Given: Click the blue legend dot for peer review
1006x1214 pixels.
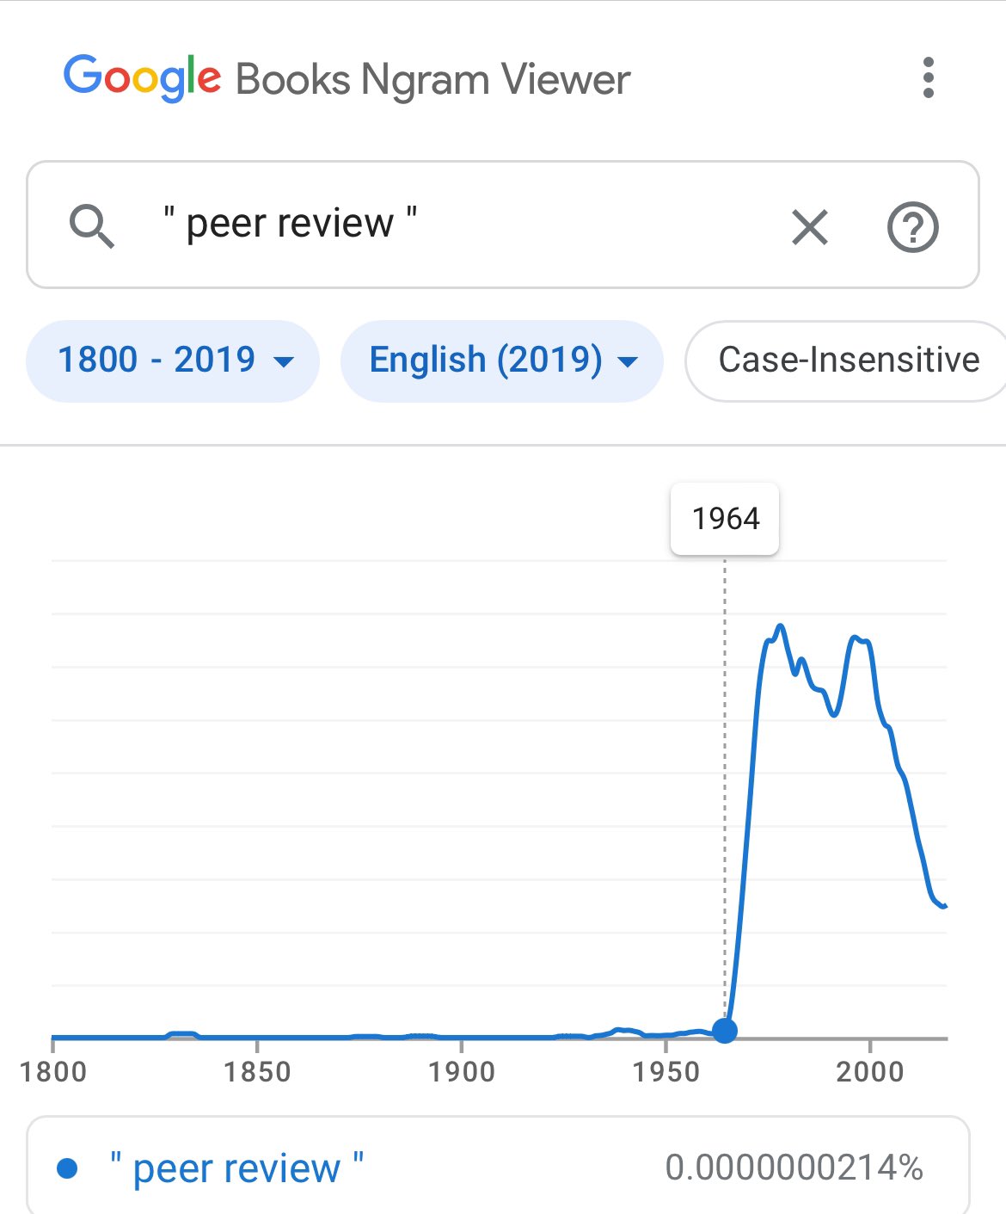Looking at the screenshot, I should pos(67,1168).
